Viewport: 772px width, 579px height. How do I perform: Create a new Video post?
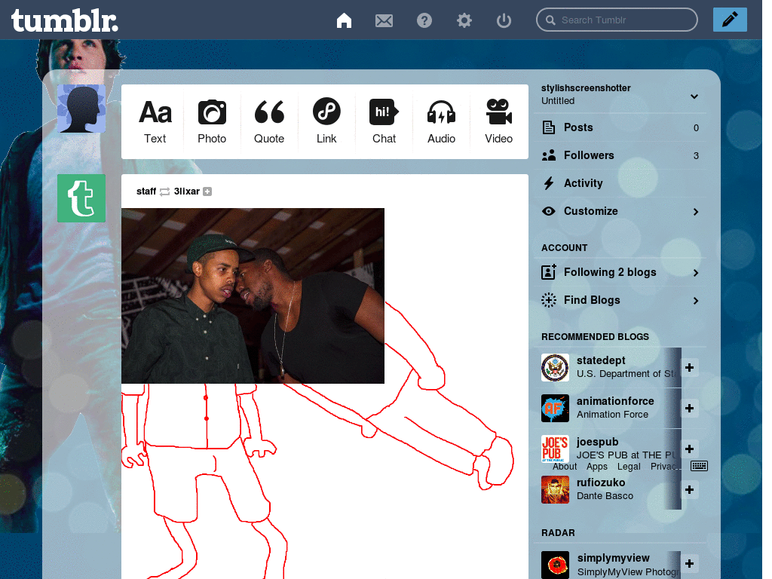[x=498, y=121]
